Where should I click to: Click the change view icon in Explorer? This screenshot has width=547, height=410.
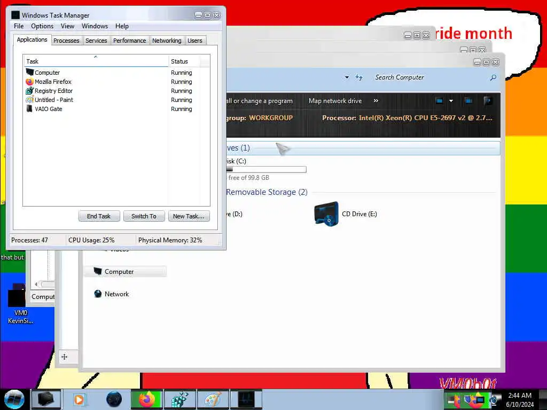pos(439,101)
